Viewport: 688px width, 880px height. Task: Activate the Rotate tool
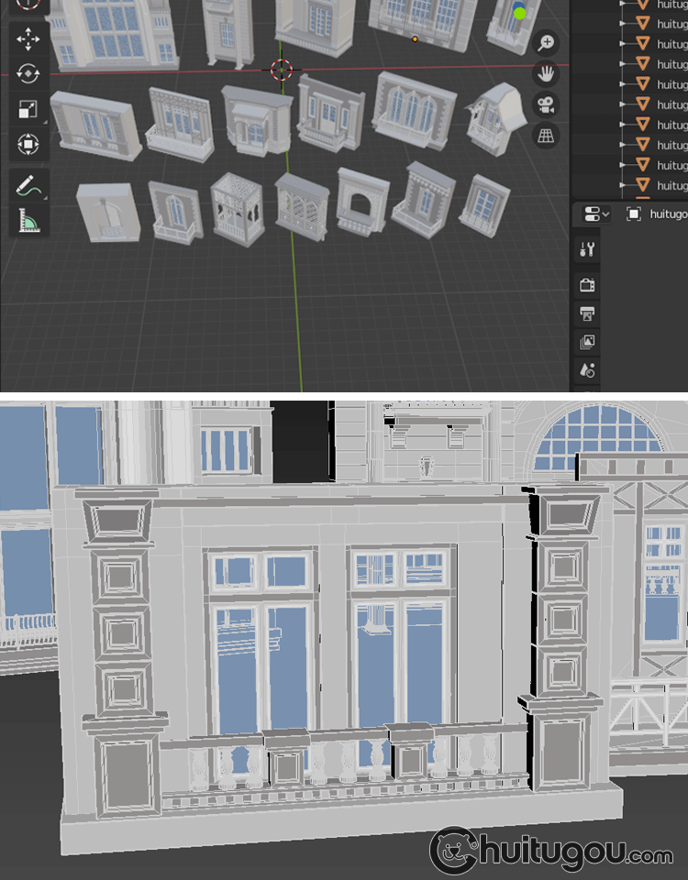[x=28, y=73]
